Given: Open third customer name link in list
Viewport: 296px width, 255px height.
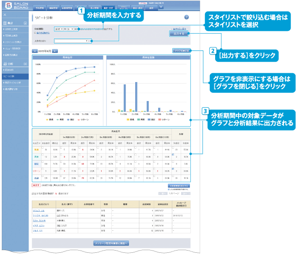Looking at the screenshot, I should pos(39,221).
